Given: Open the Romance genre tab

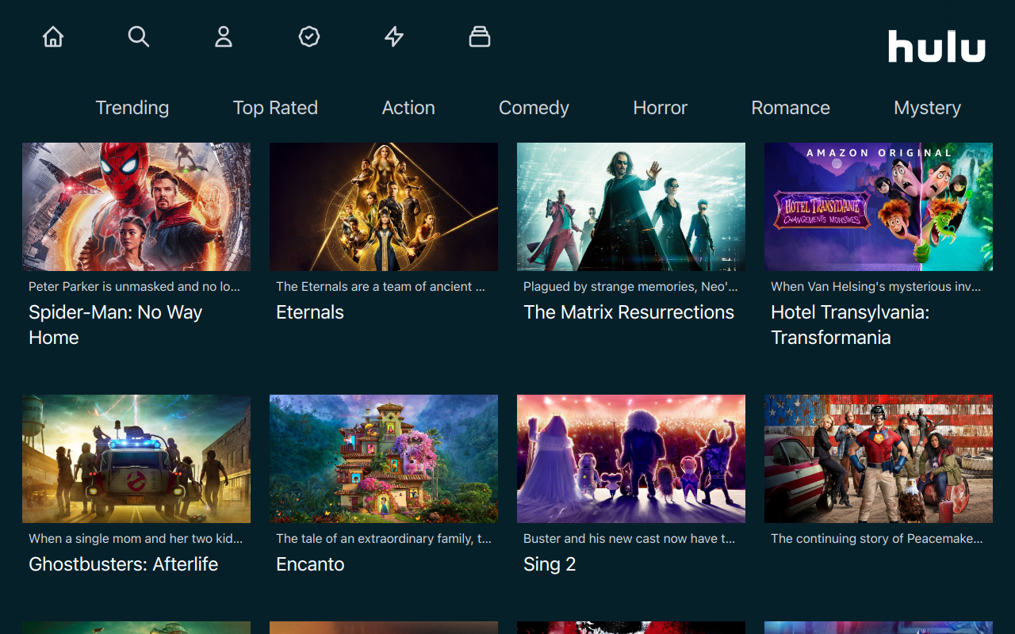Looking at the screenshot, I should (791, 108).
